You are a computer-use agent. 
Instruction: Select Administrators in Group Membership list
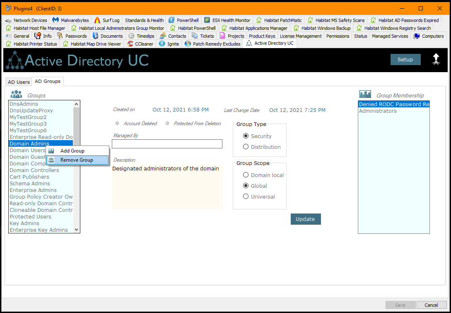378,111
